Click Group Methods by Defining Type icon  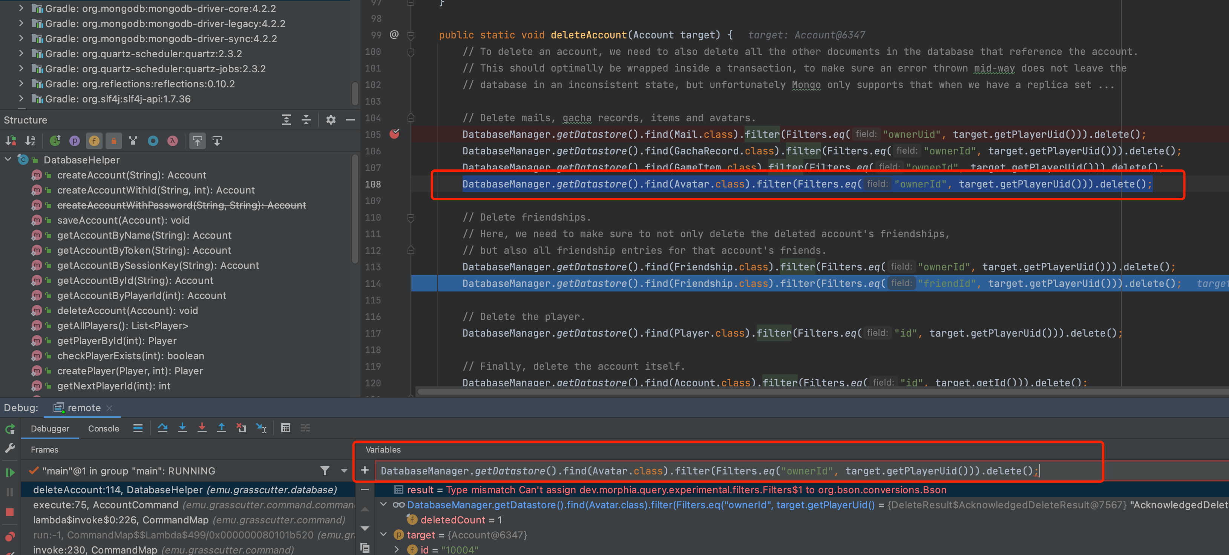click(x=133, y=140)
